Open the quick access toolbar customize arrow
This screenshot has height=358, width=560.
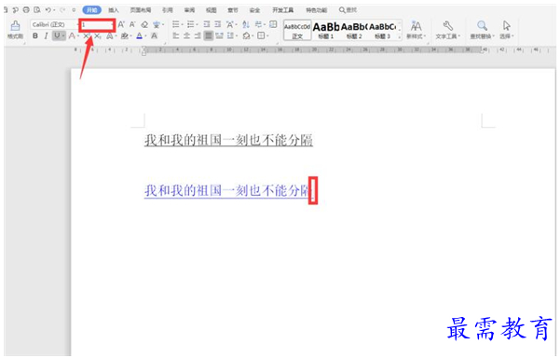74,10
